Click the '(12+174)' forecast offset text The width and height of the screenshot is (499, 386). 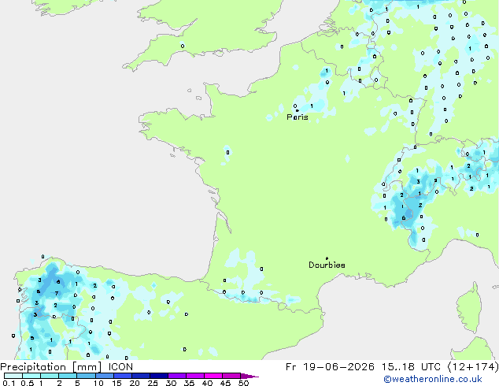click(x=473, y=367)
